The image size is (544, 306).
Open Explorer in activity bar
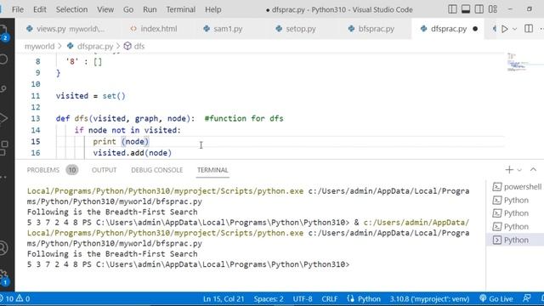point(3,32)
